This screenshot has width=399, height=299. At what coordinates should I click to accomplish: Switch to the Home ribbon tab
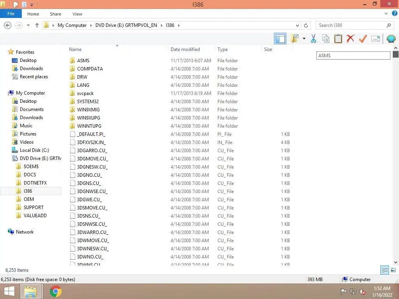click(33, 14)
